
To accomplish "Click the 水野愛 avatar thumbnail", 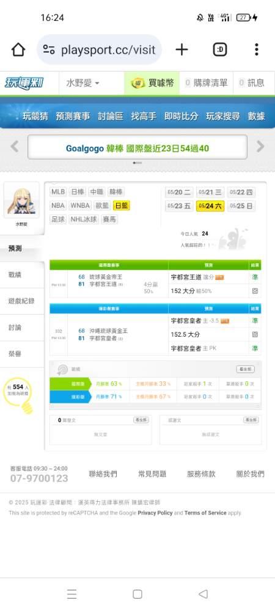I will [21, 200].
